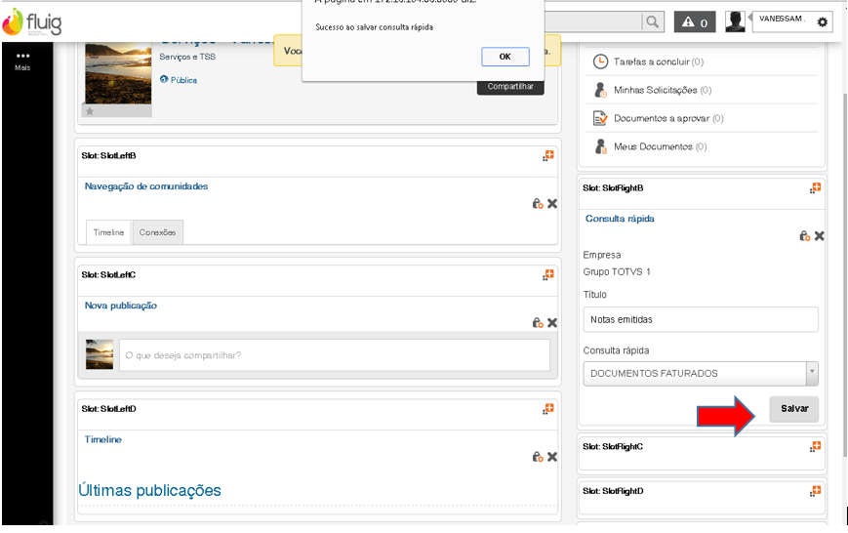Remove Navegação de comunidades widget with X
Image resolution: width=848 pixels, height=533 pixels.
552,203
